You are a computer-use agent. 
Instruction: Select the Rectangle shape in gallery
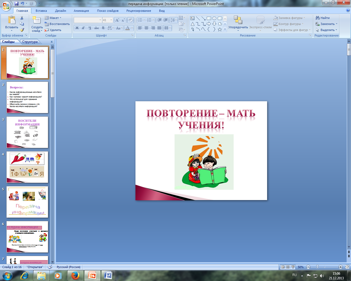pos(209,18)
